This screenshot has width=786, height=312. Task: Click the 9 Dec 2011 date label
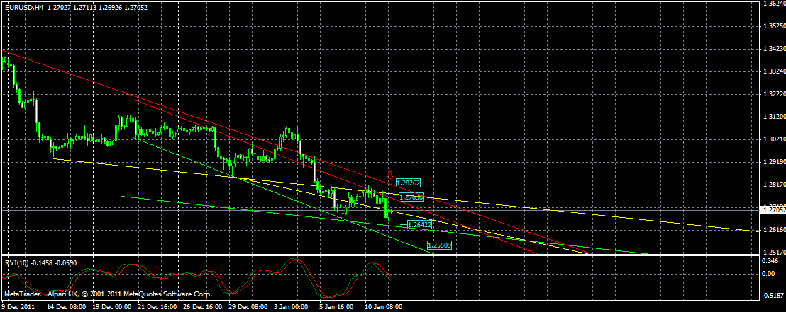[x=17, y=306]
